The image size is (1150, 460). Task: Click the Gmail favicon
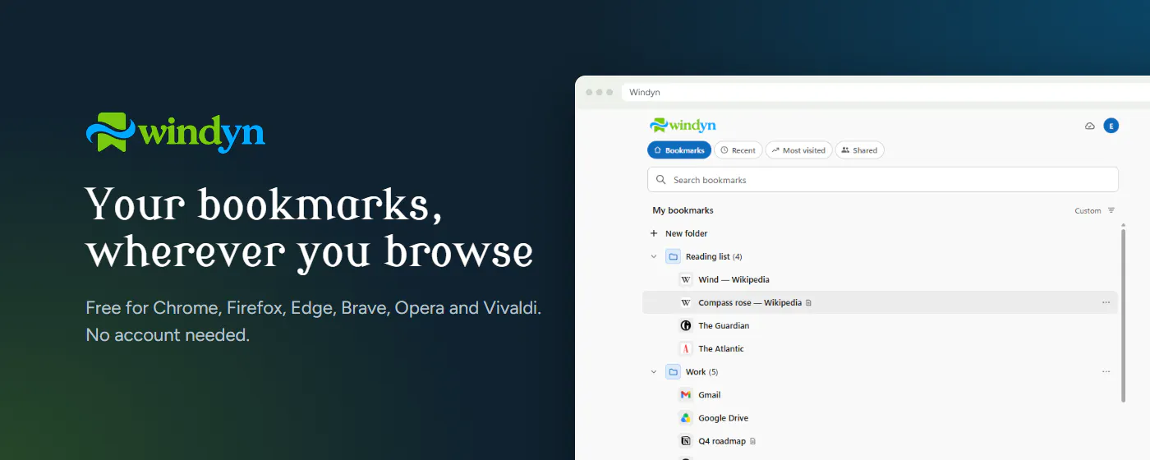686,395
